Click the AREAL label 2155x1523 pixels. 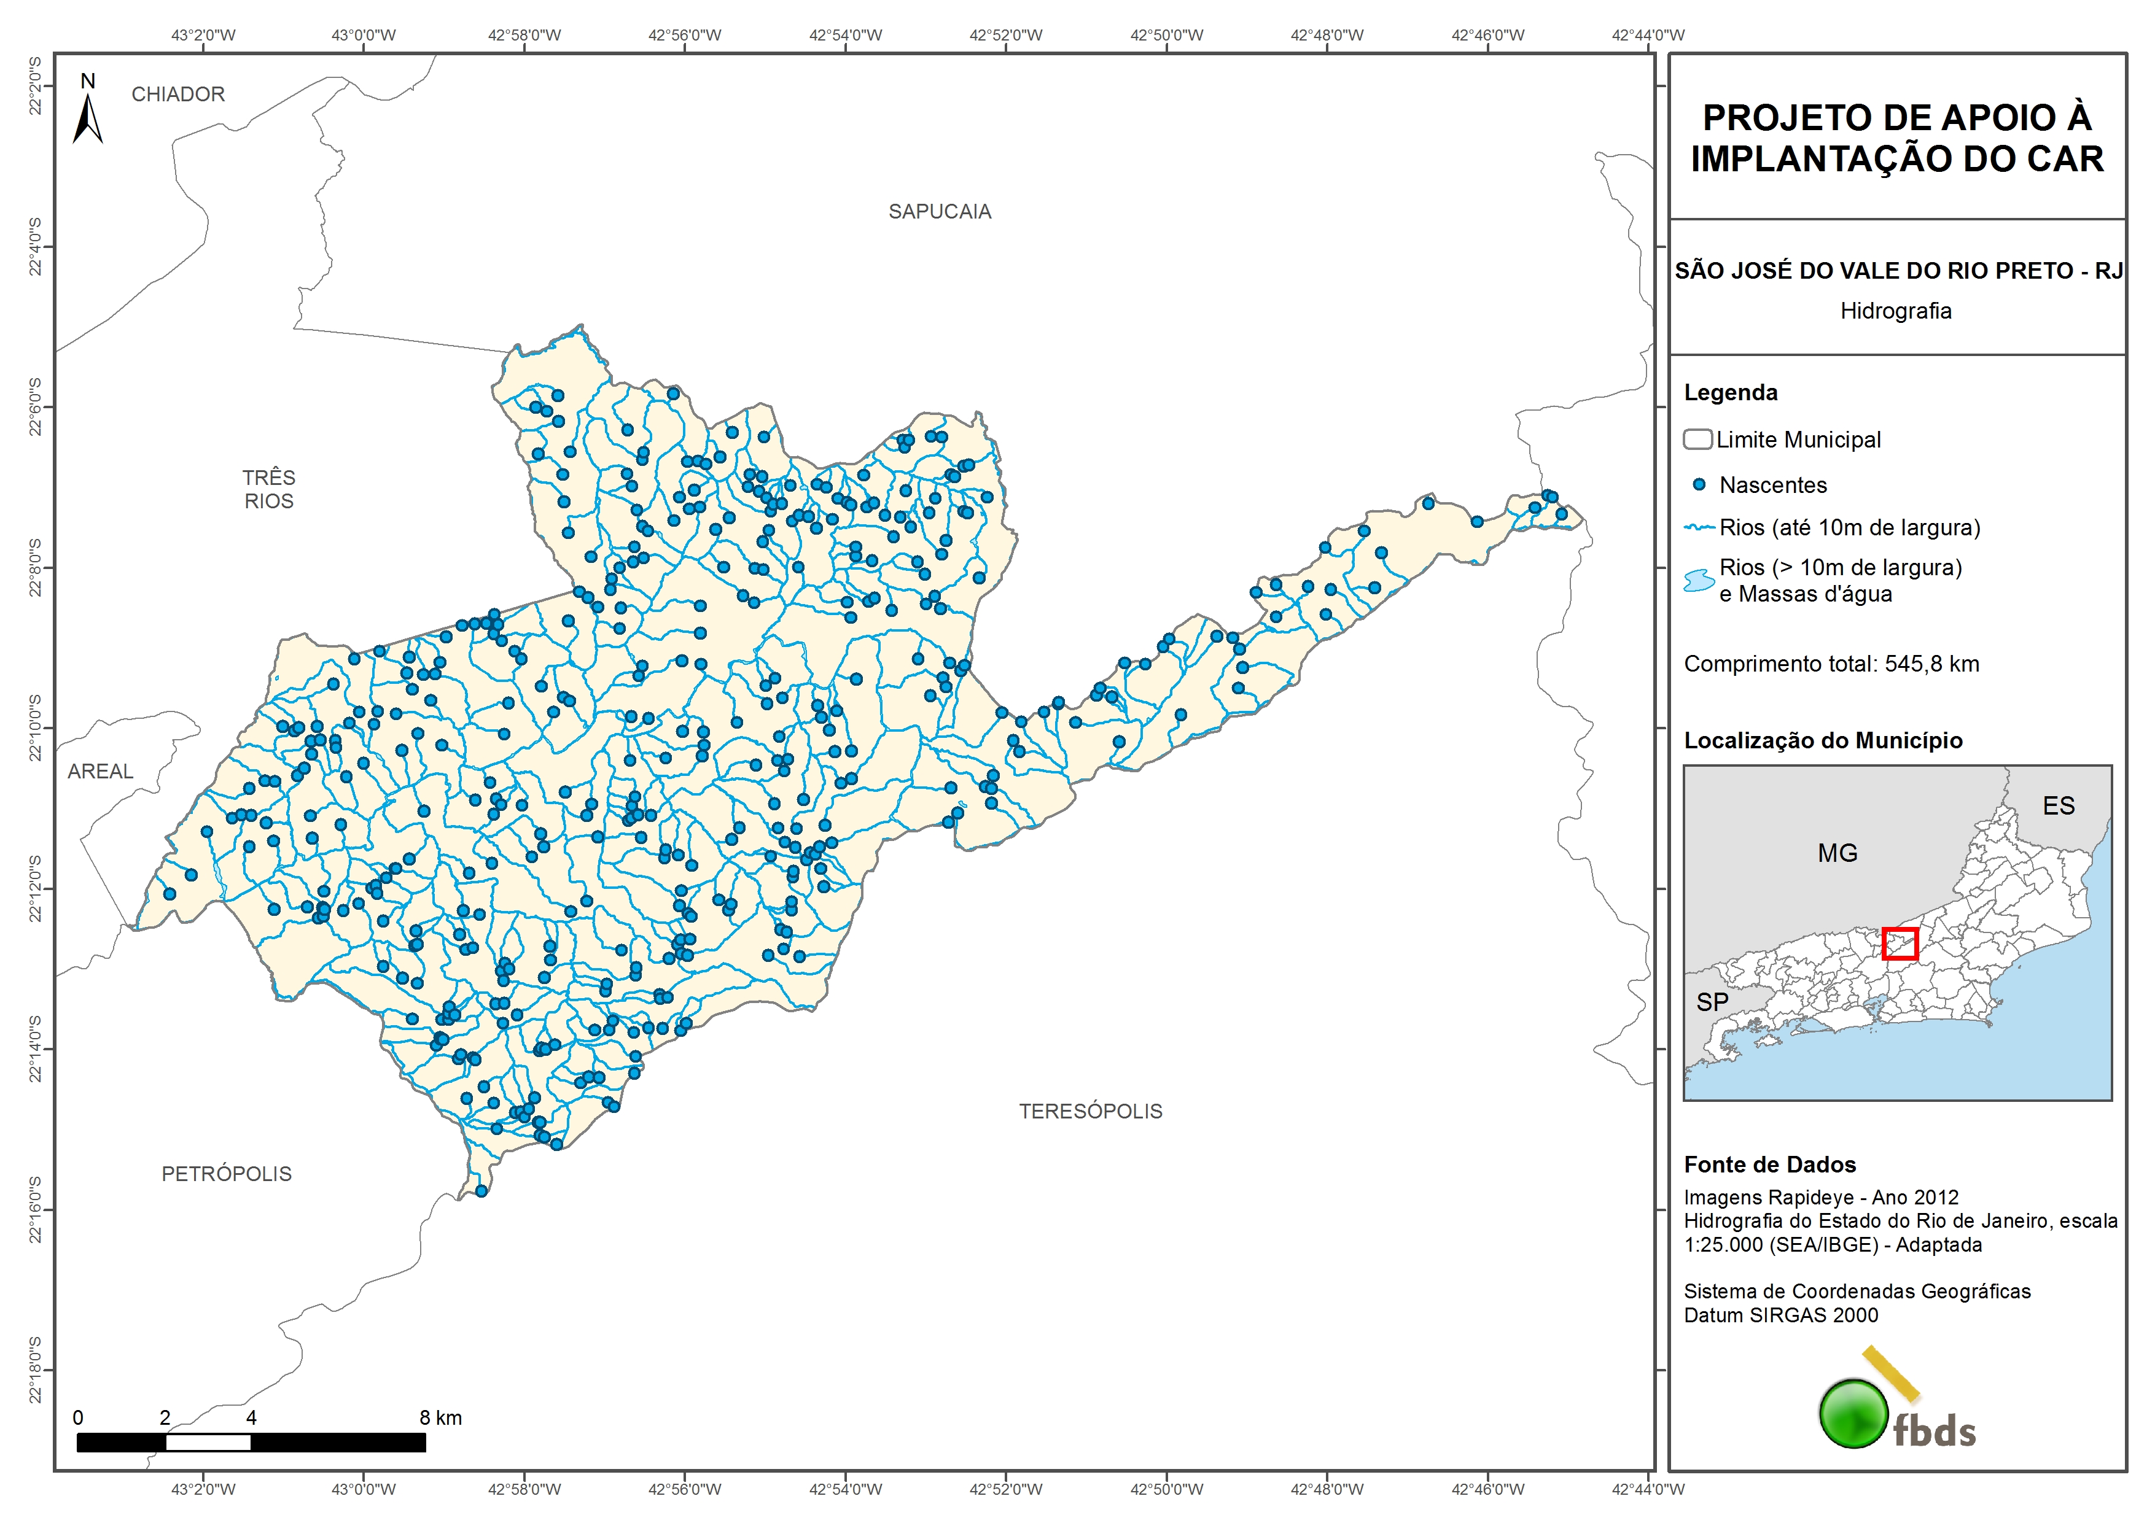tap(101, 772)
